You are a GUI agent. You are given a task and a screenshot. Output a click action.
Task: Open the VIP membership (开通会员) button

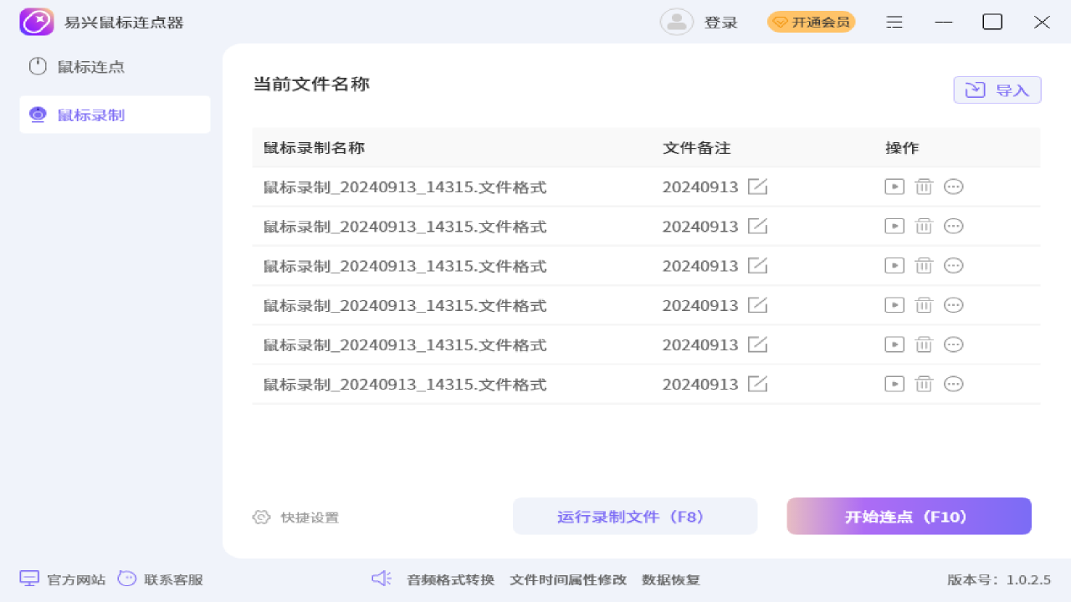[811, 23]
